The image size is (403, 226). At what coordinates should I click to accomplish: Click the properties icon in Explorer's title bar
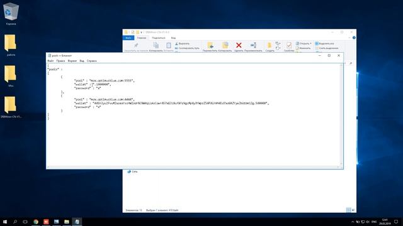133,32
